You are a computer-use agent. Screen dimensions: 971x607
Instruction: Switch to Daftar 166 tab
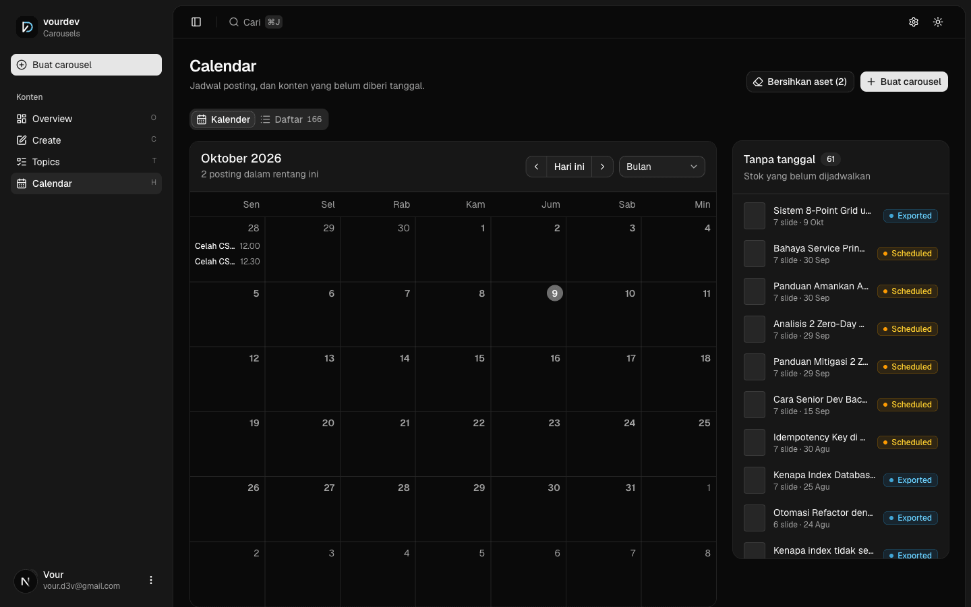coord(291,119)
